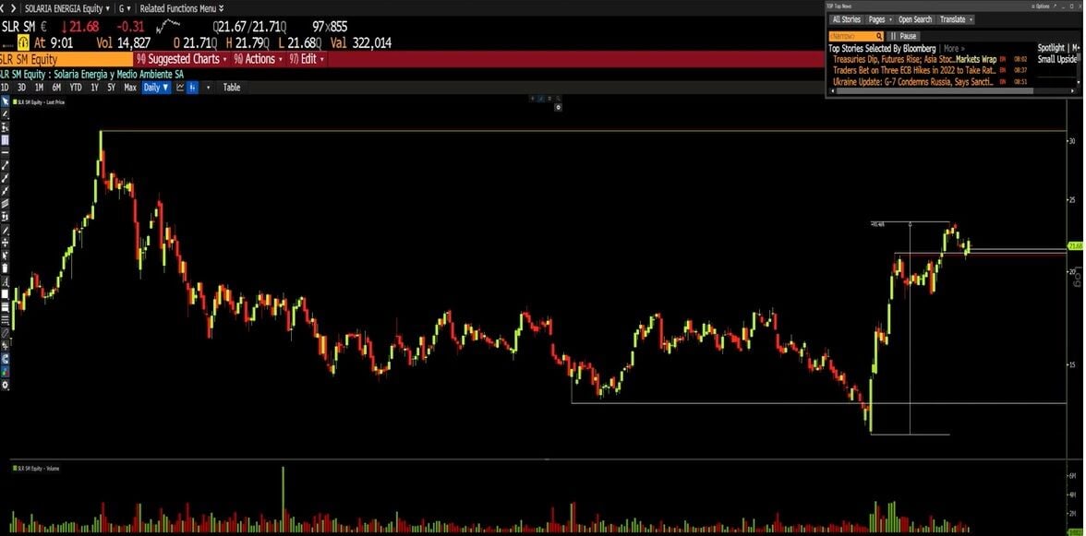Select the 1Y time range
The image size is (1086, 536).
click(94, 87)
